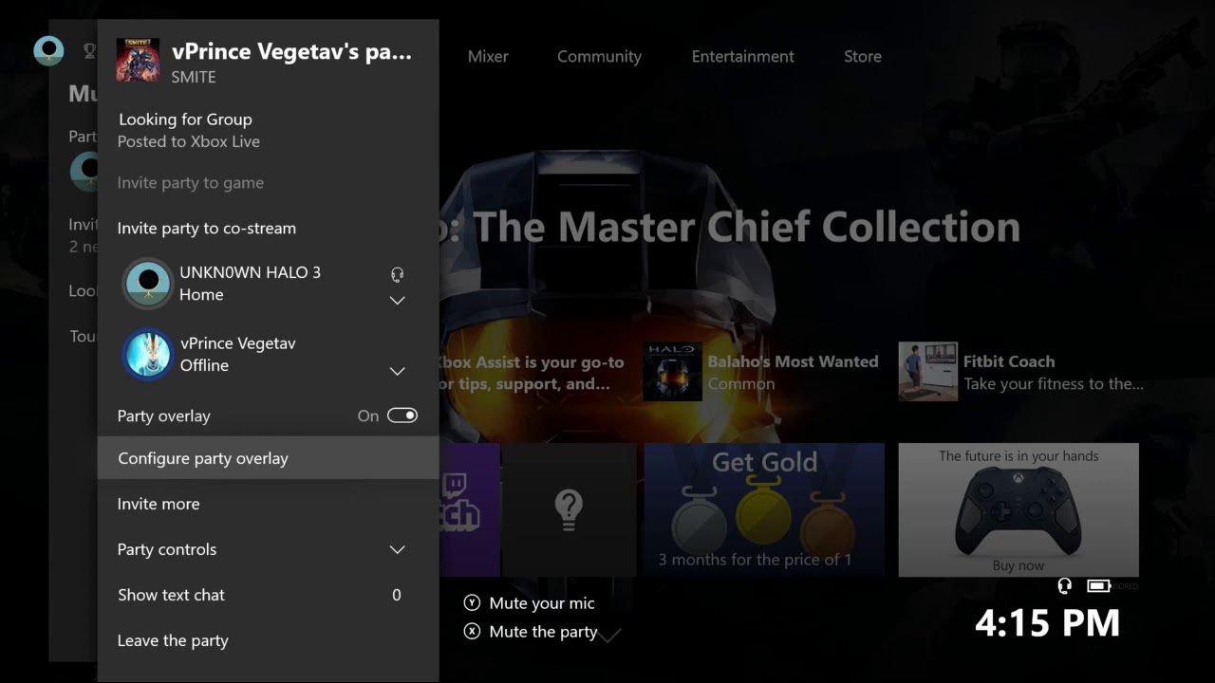Open the achievements trophy icon
The image size is (1215, 683).
[90, 51]
